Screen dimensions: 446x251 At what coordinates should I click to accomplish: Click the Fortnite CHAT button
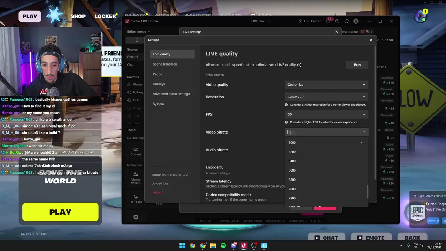(x=326, y=238)
